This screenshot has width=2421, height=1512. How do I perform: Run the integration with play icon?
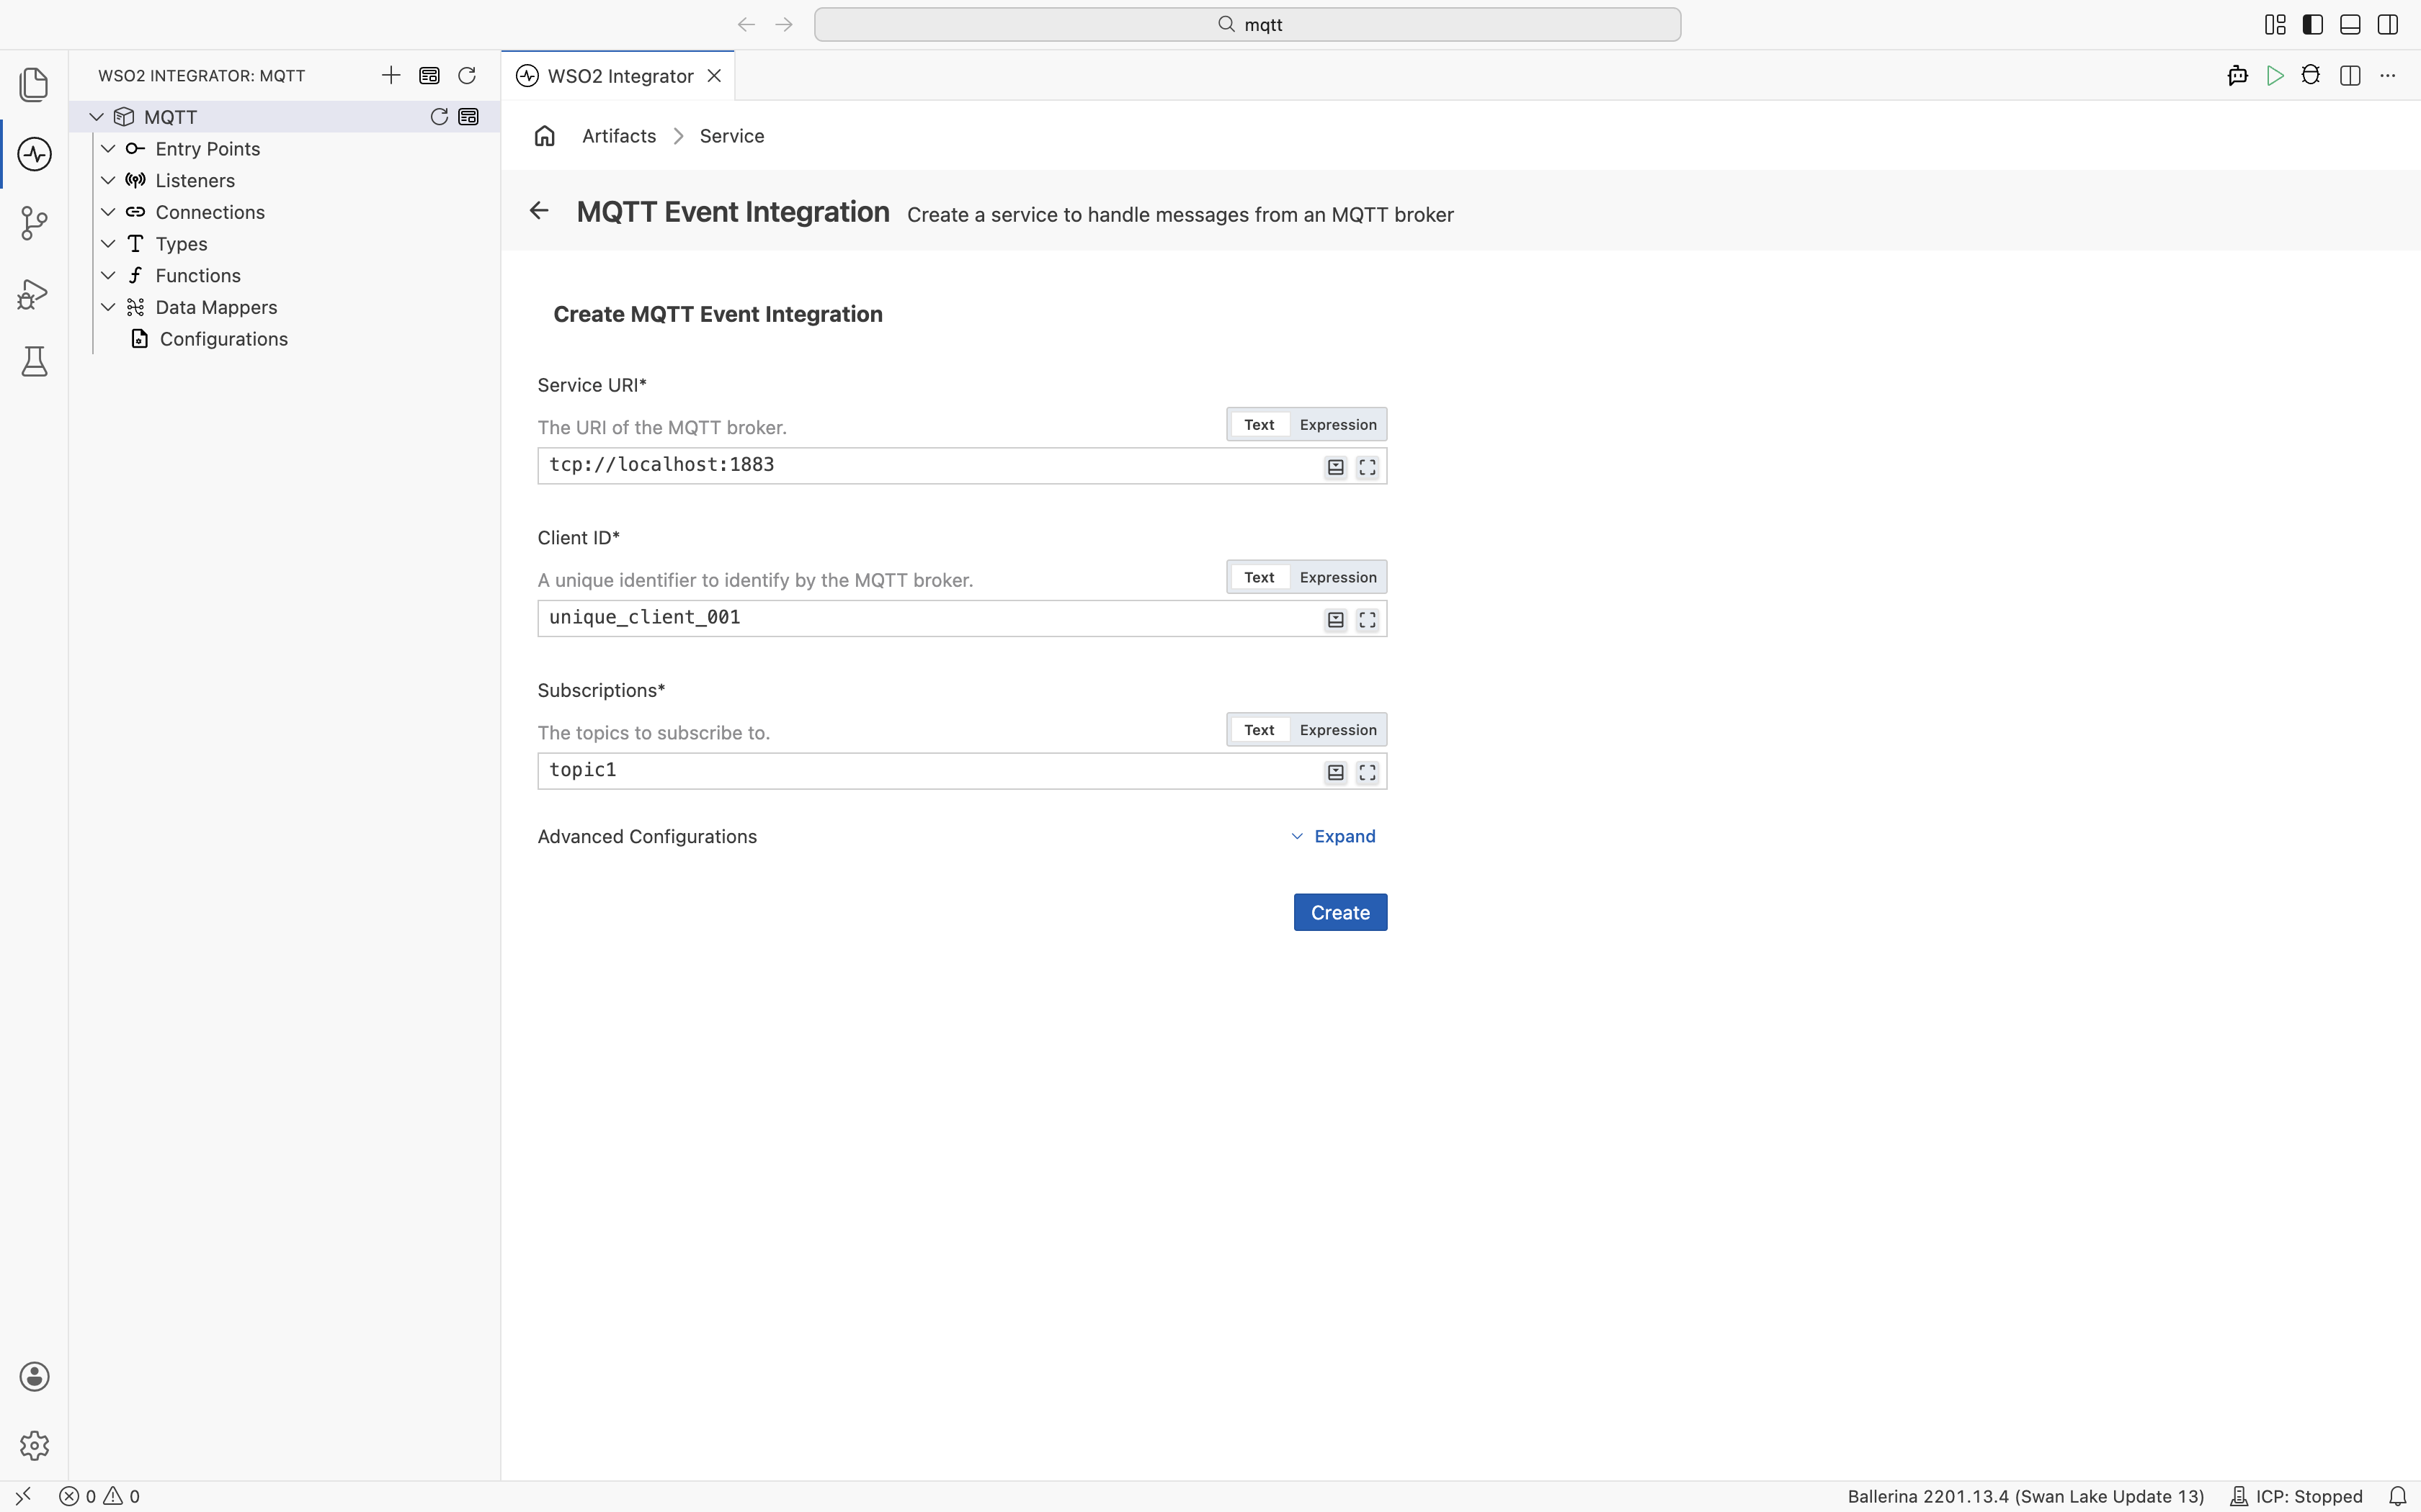[2275, 76]
